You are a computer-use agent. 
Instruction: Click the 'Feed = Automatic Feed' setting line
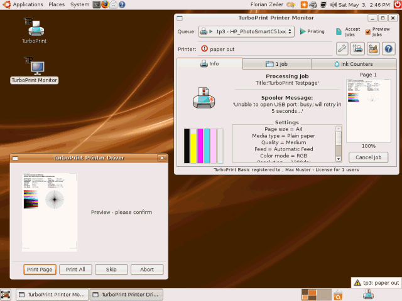283,149
